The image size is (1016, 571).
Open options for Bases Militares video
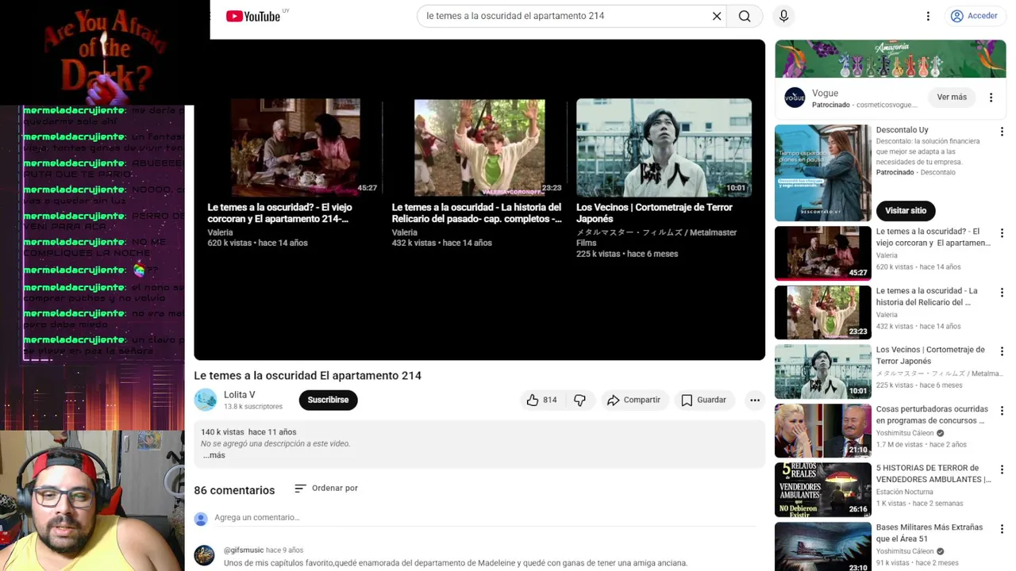[x=1002, y=529]
